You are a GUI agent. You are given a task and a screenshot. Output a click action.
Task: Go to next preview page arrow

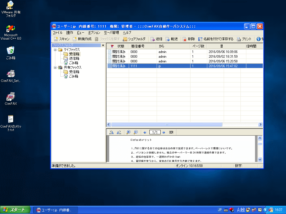tap(164, 132)
